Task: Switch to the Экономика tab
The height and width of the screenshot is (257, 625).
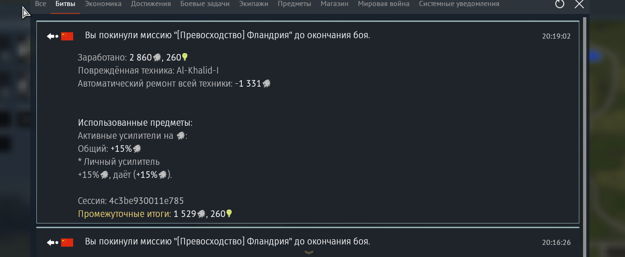Action: pos(103,4)
